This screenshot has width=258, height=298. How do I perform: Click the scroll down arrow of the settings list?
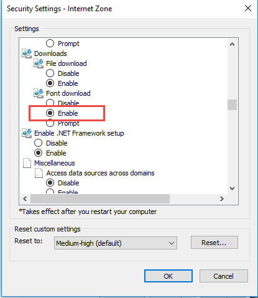coord(232,189)
